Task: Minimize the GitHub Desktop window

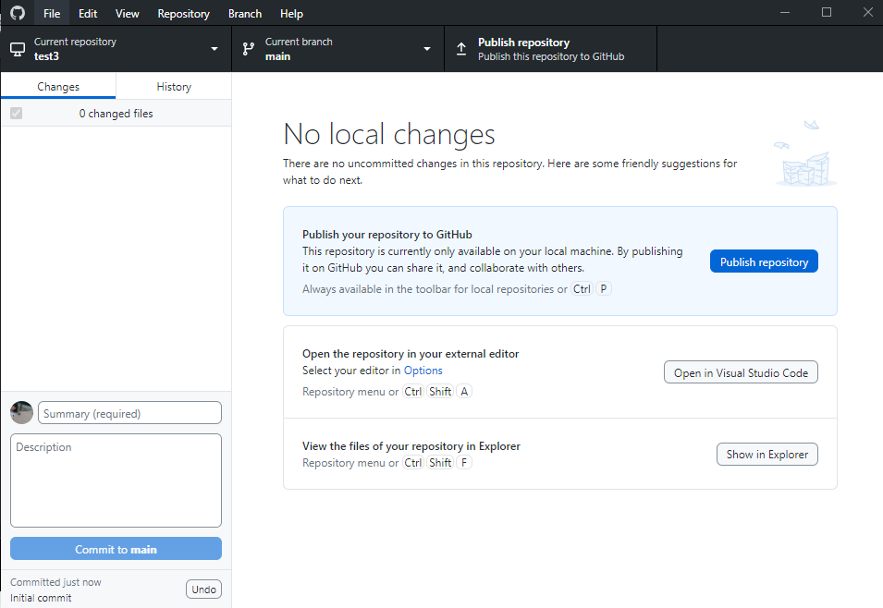Action: coord(784,12)
